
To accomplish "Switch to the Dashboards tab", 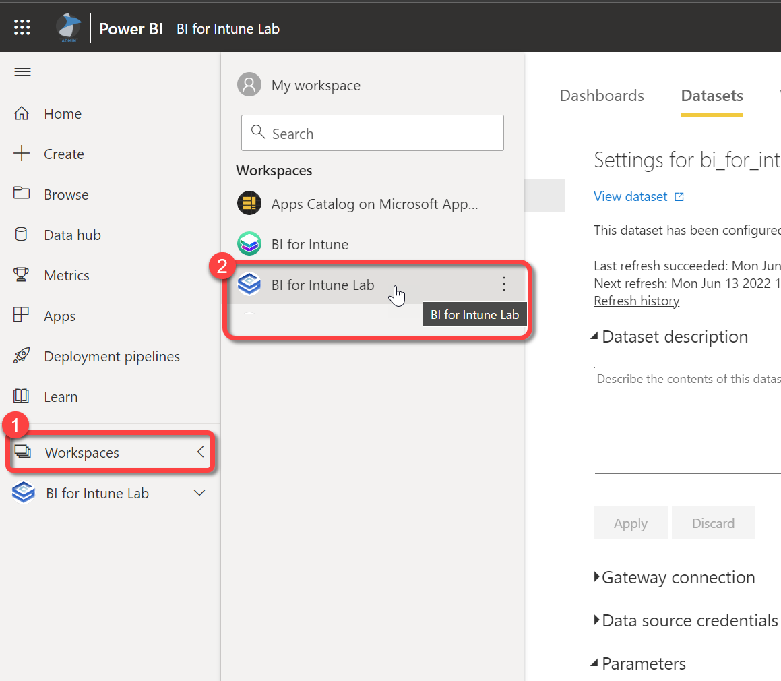I will point(602,96).
